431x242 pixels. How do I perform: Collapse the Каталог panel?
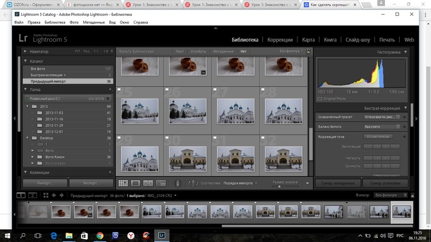pos(26,61)
